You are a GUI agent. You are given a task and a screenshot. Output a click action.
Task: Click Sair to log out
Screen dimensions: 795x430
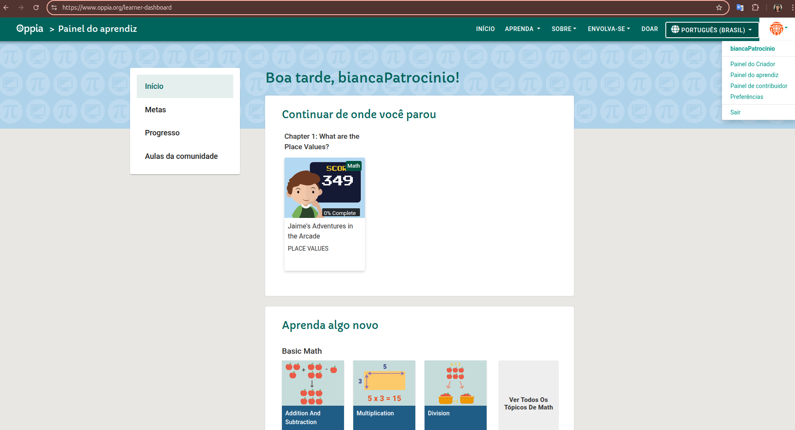[735, 112]
